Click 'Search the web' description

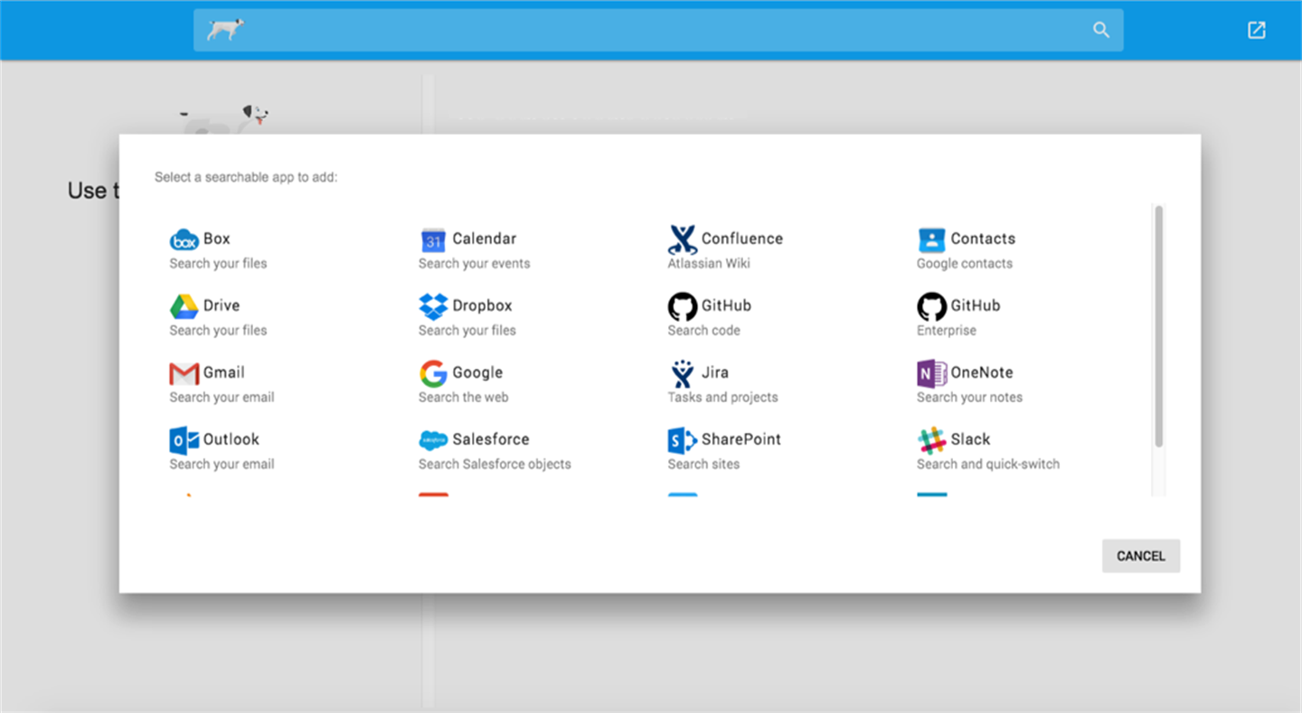tap(464, 397)
